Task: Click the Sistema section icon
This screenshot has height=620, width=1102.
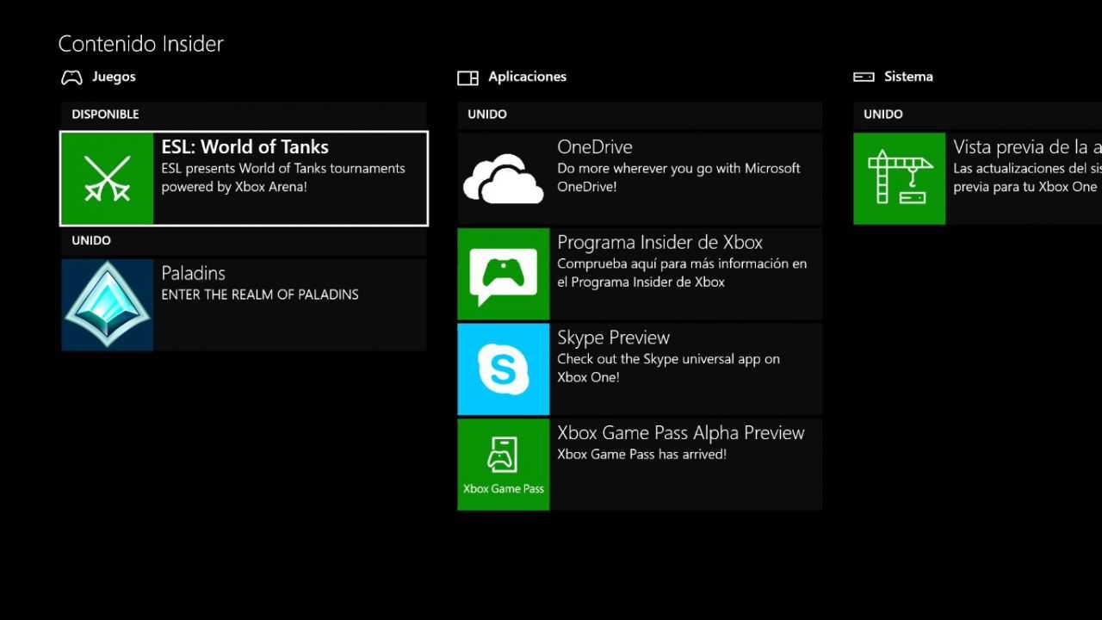Action: pos(864,77)
